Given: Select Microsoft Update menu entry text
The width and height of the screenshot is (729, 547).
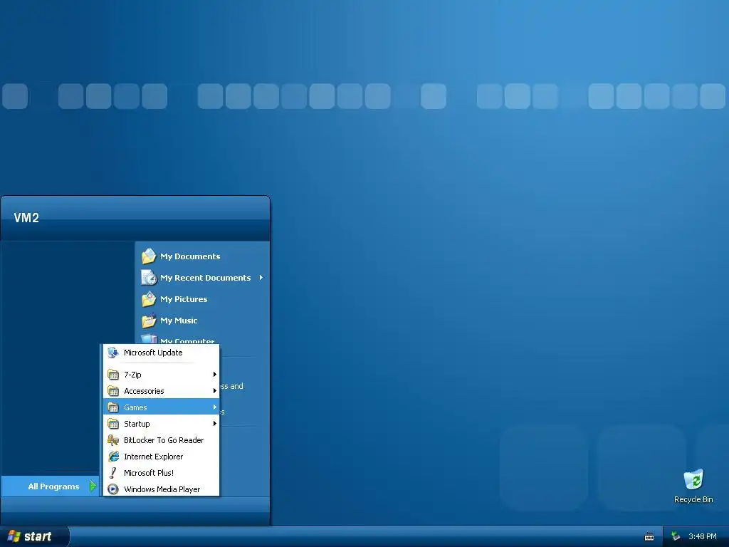Looking at the screenshot, I should tap(153, 353).
